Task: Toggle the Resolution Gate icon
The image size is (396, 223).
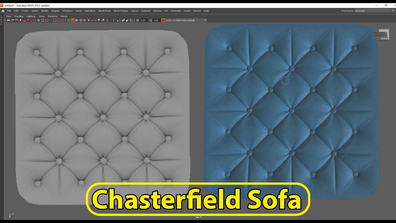Action: (x=47, y=20)
